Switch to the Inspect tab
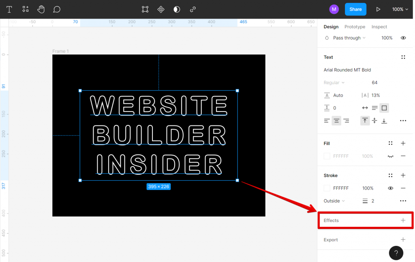 pyautogui.click(x=379, y=27)
